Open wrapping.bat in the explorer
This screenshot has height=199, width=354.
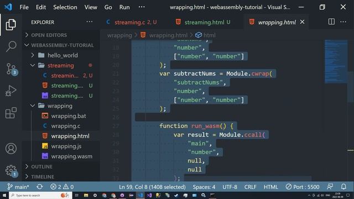[61, 116]
